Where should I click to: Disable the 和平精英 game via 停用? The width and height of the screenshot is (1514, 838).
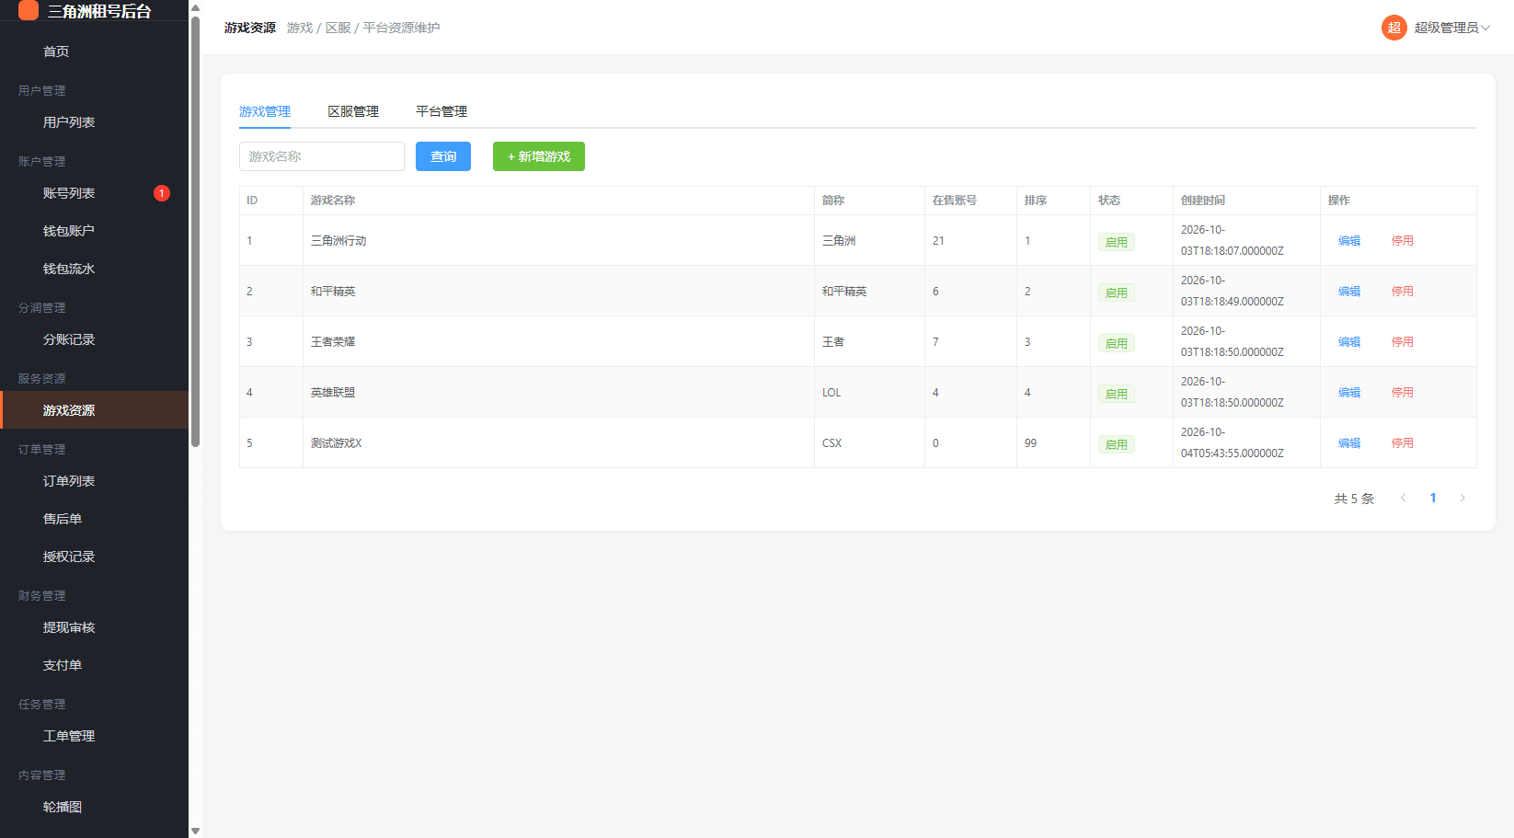click(1402, 292)
